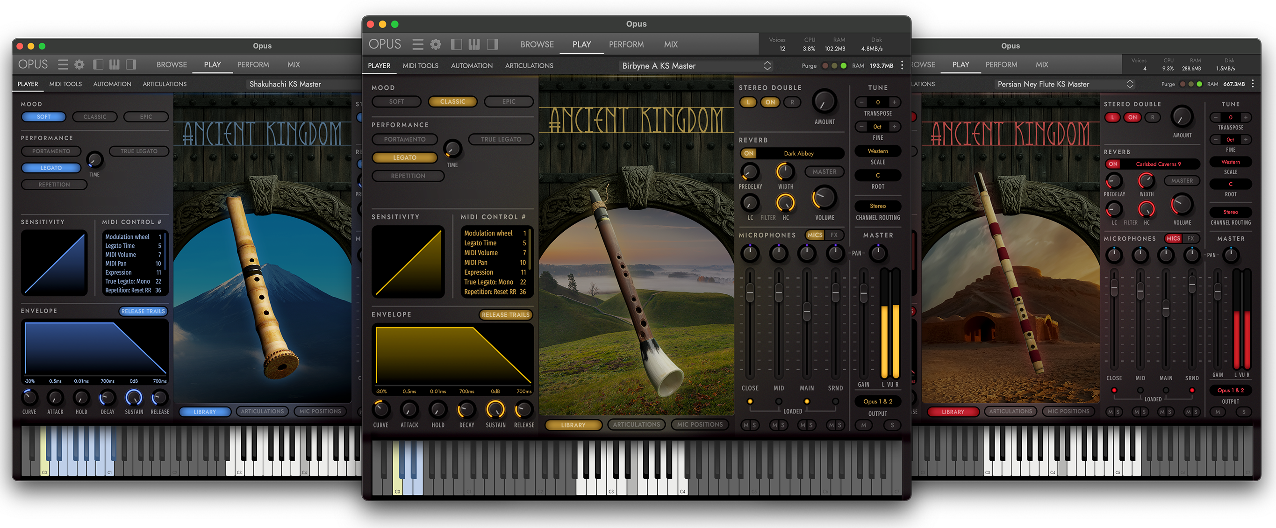Switch to the PERFORM tab
Screen dimensions: 1276x528
(627, 44)
